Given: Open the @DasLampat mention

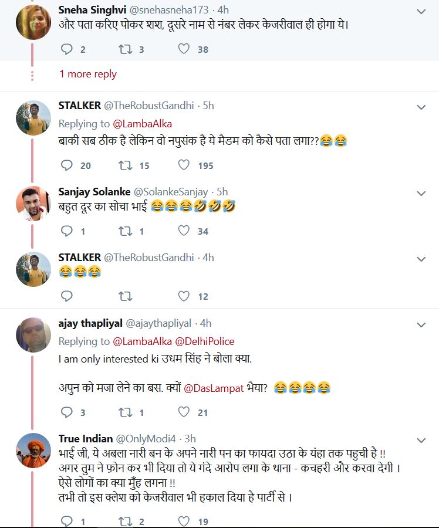Looking at the screenshot, I should pyautogui.click(x=213, y=387).
